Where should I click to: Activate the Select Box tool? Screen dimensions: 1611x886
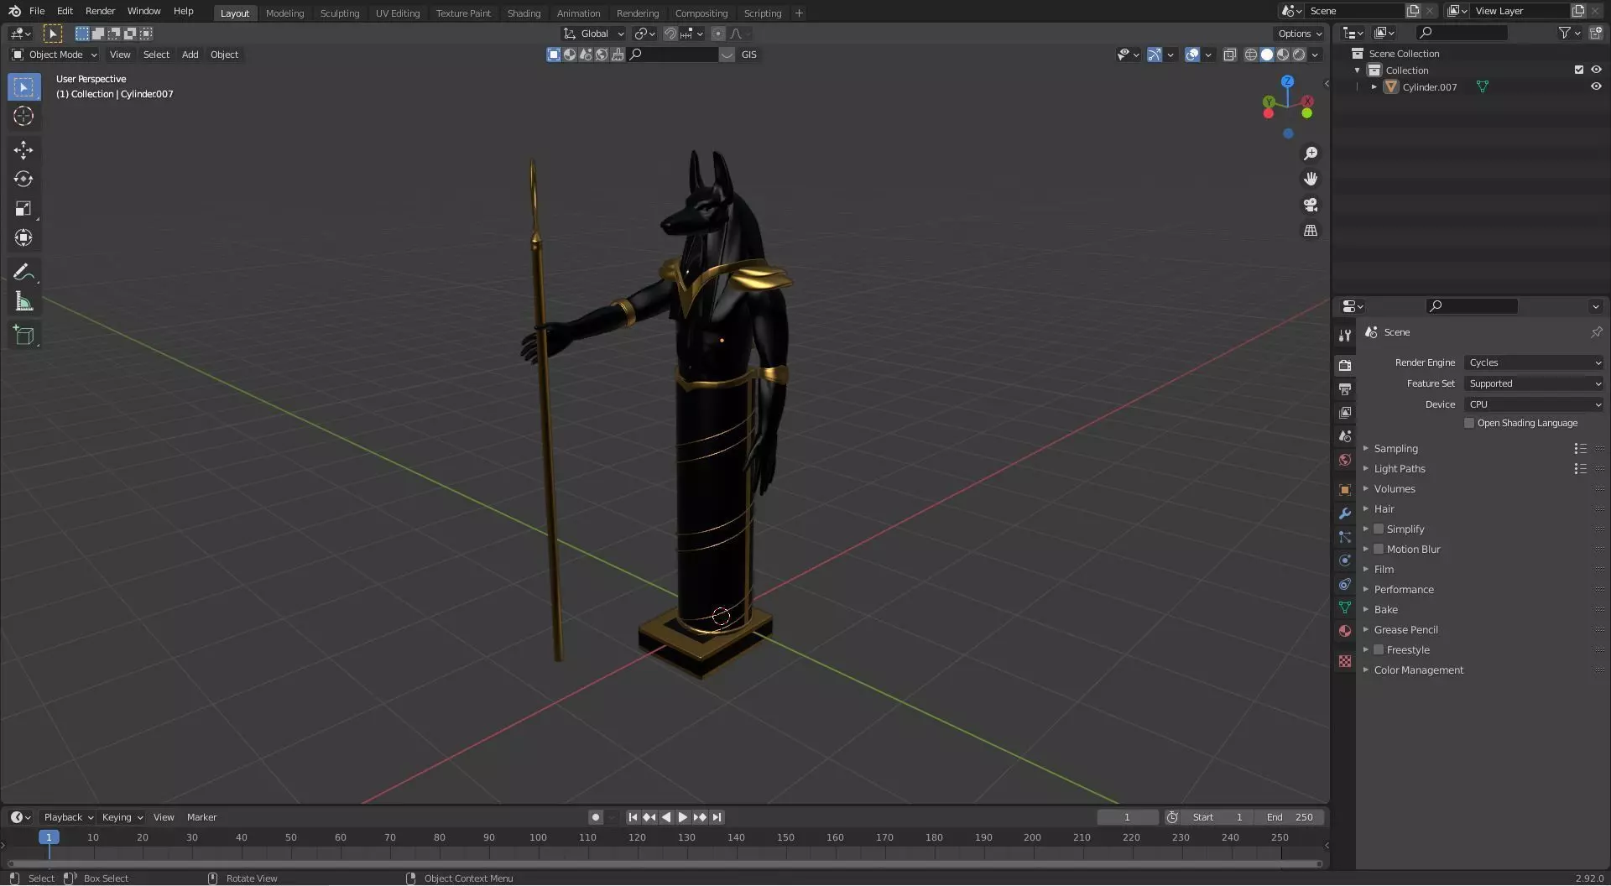(x=23, y=86)
